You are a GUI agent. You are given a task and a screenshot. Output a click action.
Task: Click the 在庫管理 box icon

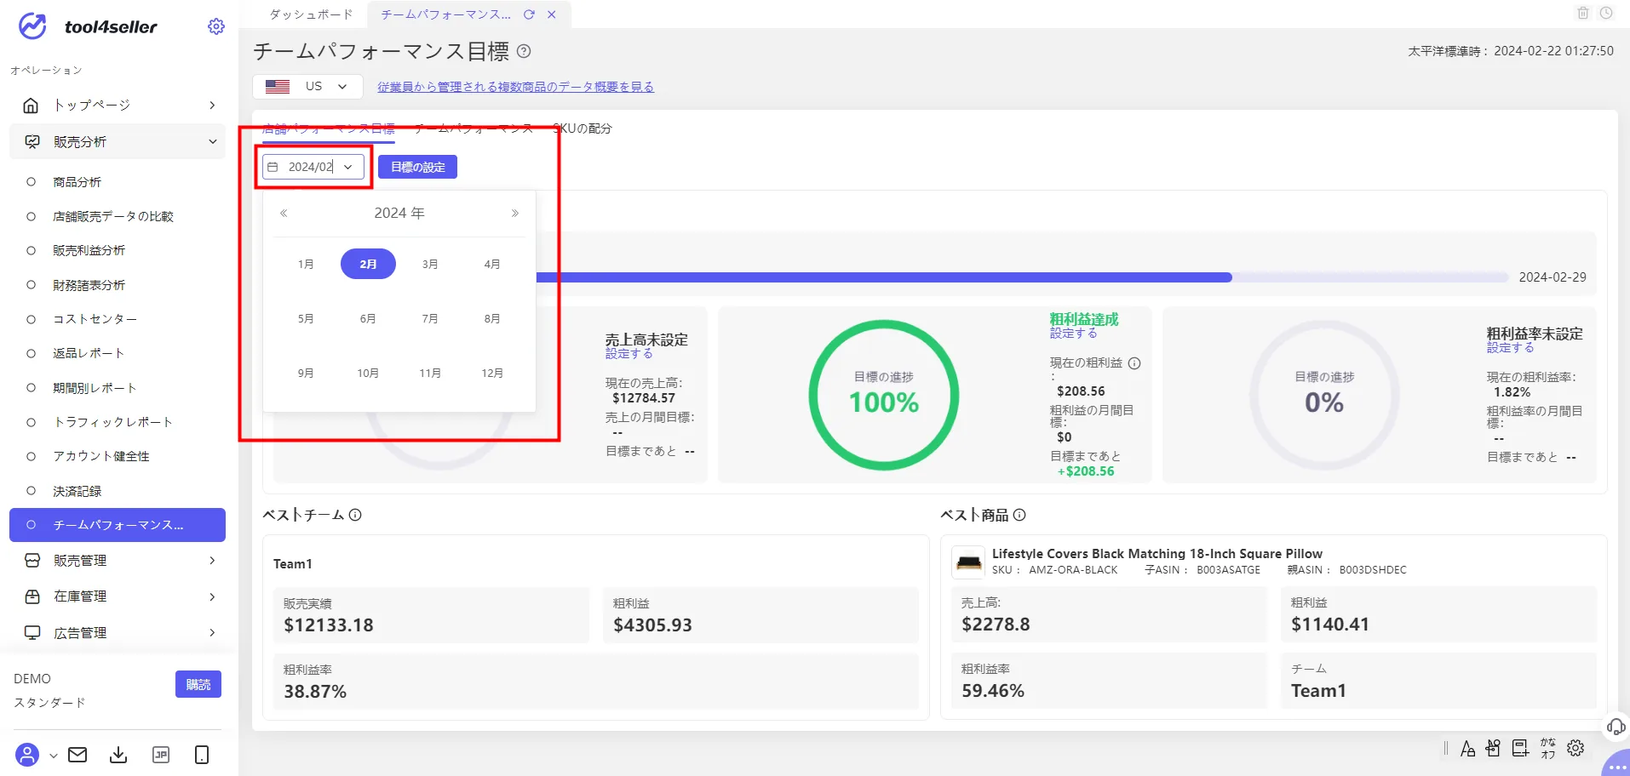(32, 596)
